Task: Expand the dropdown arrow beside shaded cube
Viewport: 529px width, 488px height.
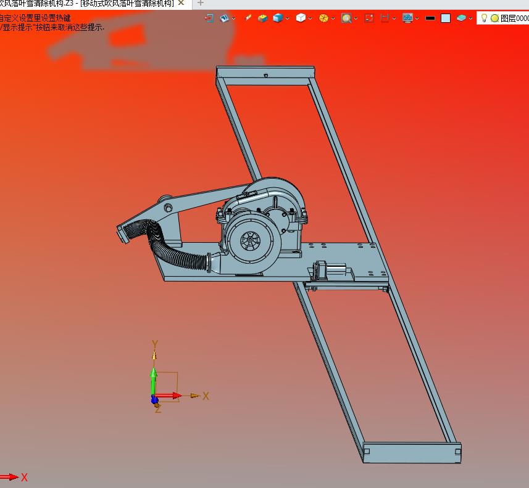Action: coord(287,18)
